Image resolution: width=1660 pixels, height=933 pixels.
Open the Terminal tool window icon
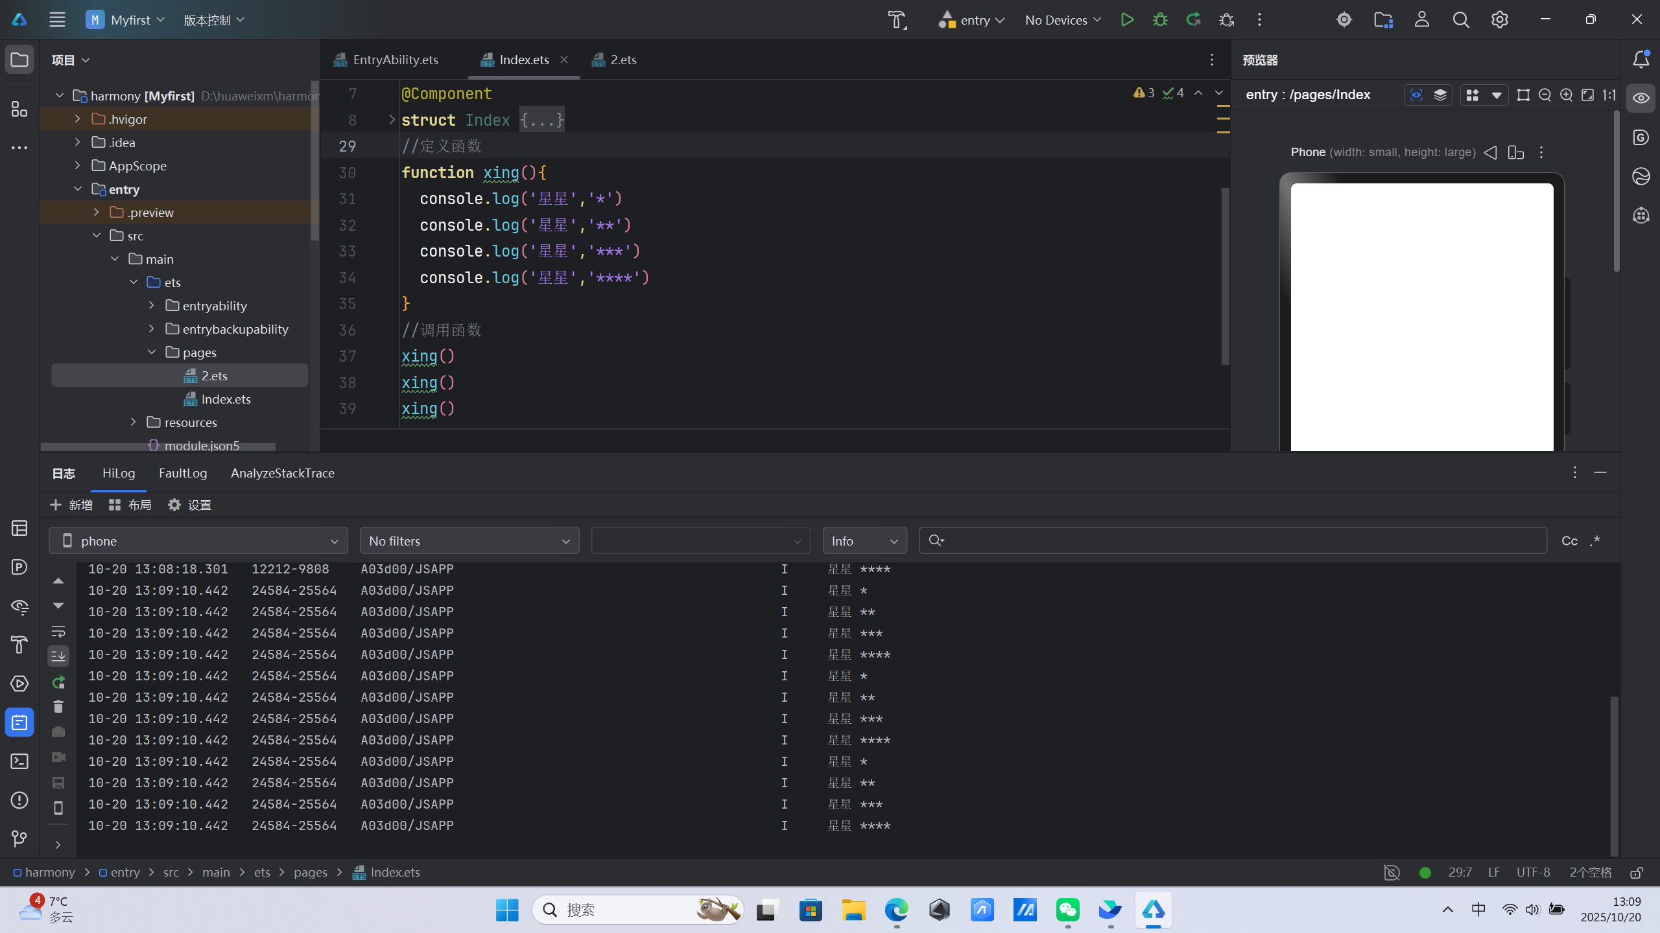(19, 761)
